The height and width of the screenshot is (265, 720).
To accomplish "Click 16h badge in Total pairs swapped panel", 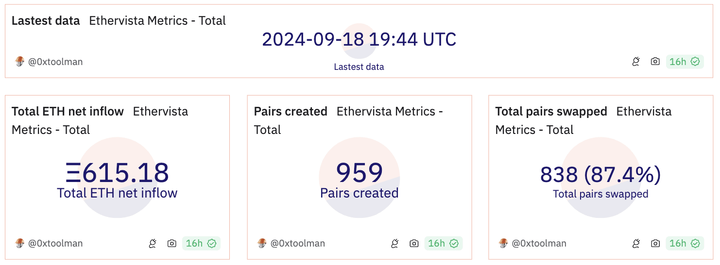I will [x=684, y=243].
